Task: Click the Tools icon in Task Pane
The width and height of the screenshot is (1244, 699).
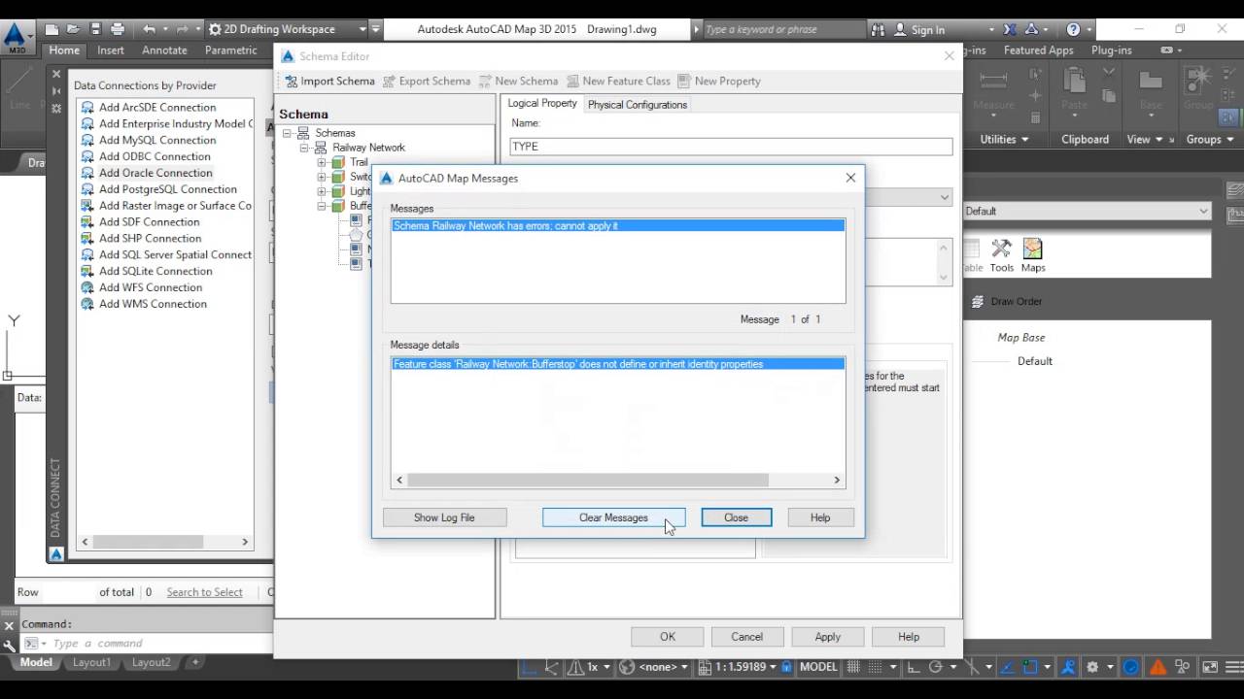Action: [1001, 255]
